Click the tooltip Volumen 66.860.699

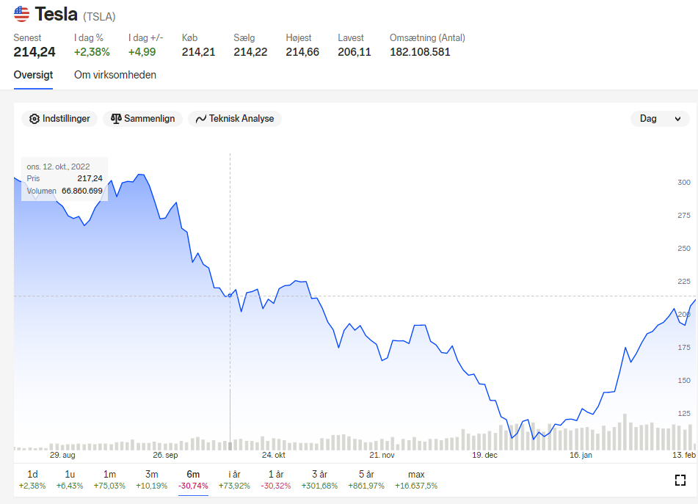coord(82,191)
